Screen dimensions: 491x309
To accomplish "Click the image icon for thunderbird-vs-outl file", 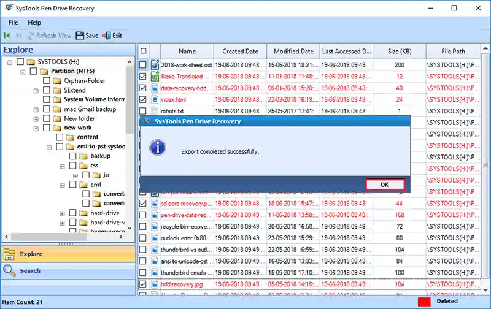I will point(155,250).
